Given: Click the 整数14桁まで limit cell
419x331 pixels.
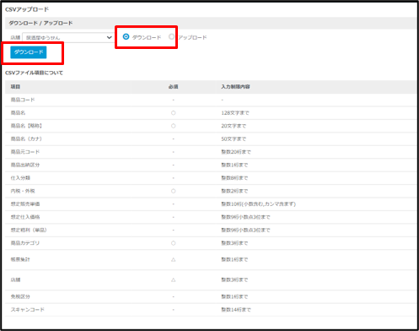Looking at the screenshot, I should coord(236,310).
